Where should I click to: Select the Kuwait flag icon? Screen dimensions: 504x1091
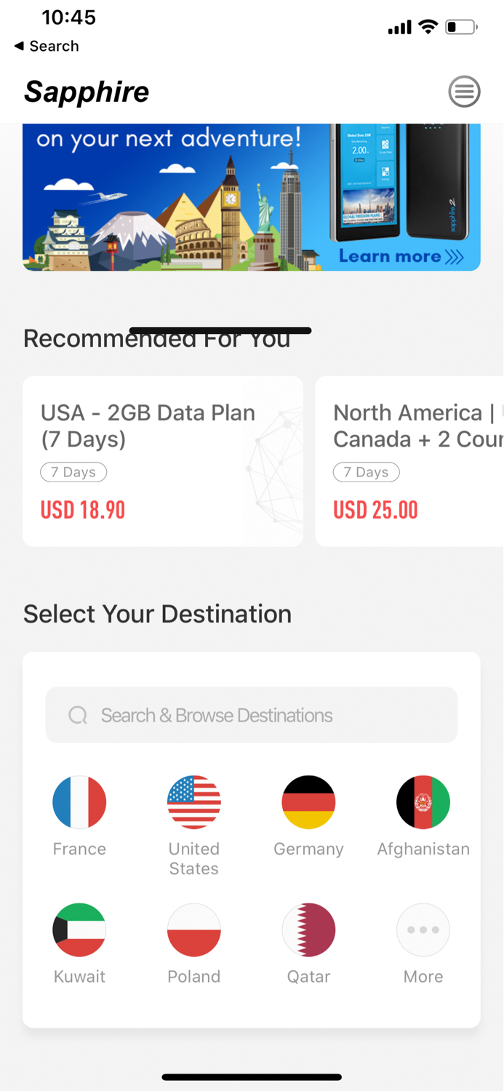(x=79, y=930)
